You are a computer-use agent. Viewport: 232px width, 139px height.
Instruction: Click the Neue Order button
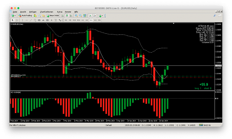tap(53, 16)
